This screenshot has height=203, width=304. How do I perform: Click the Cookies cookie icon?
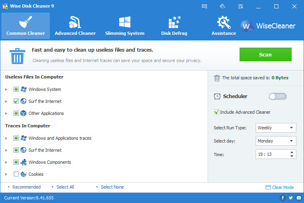24,174
